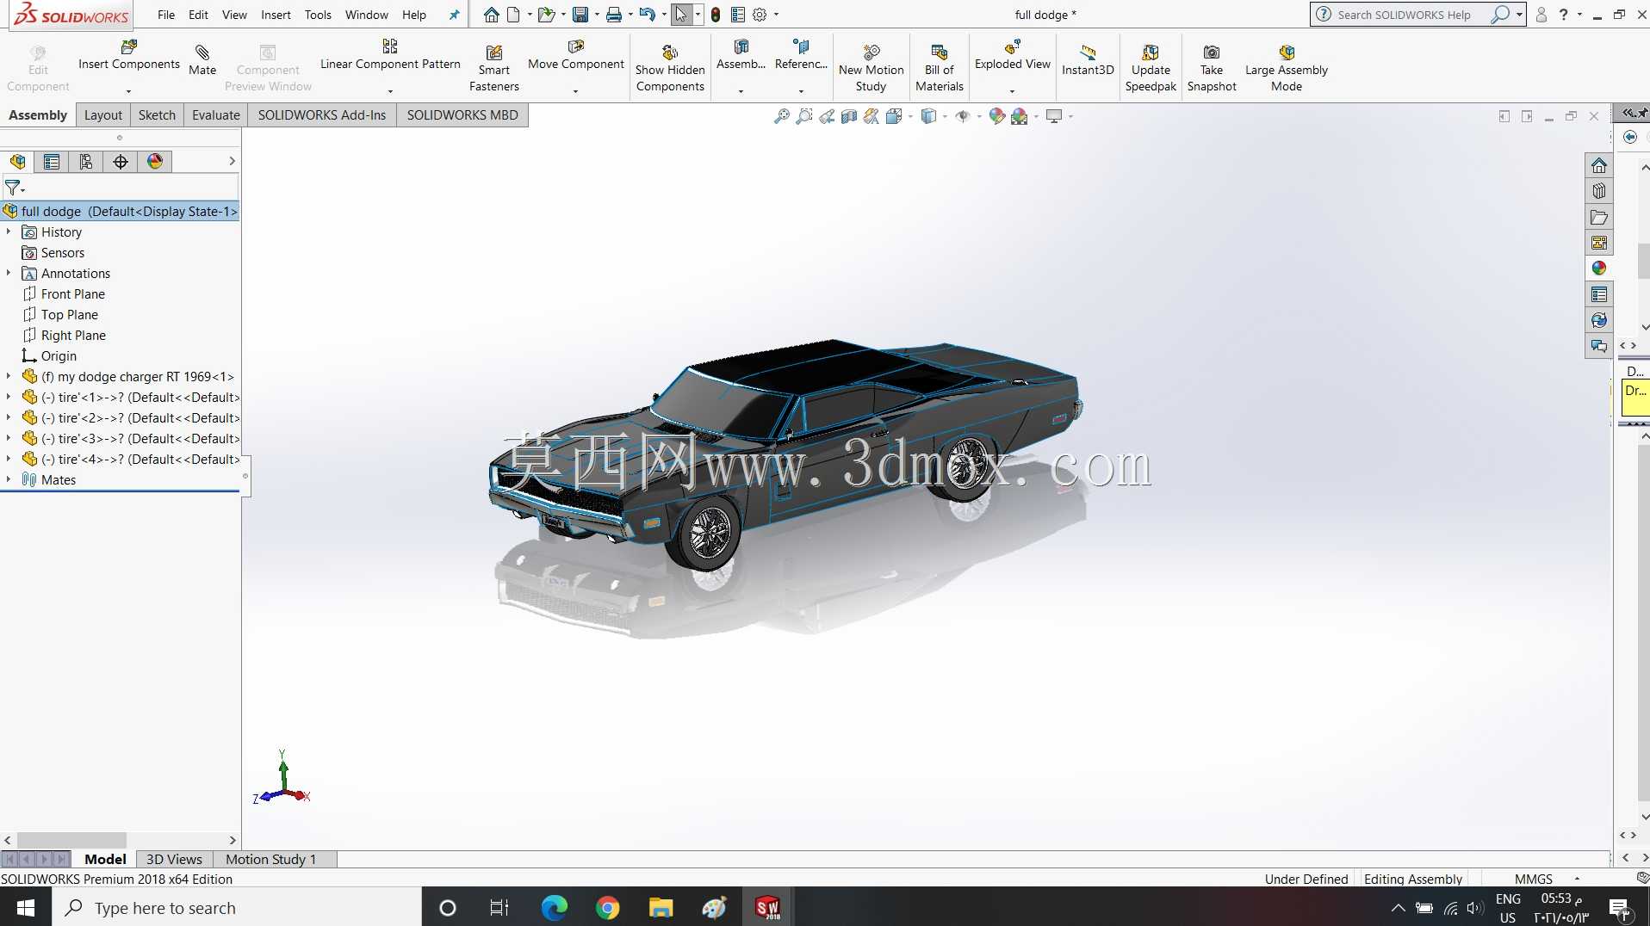Viewport: 1650px width, 926px height.
Task: Open Appearances pane in task pane
Action: (x=1599, y=269)
